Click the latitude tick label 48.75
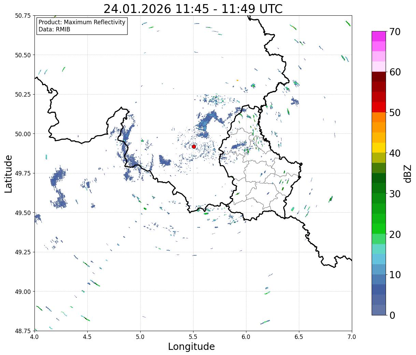The width and height of the screenshot is (416, 355). 23,331
